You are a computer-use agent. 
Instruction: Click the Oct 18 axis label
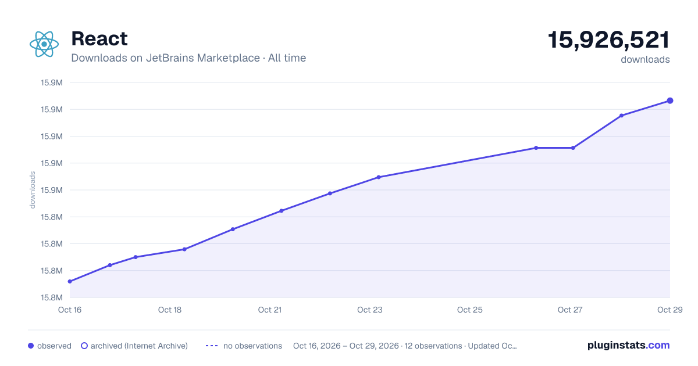coord(170,310)
